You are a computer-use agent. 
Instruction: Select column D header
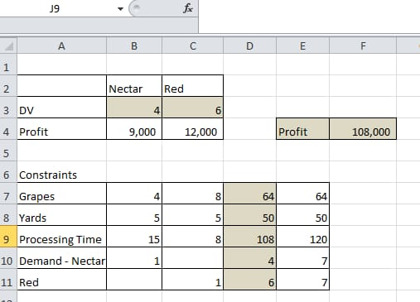[x=249, y=46]
